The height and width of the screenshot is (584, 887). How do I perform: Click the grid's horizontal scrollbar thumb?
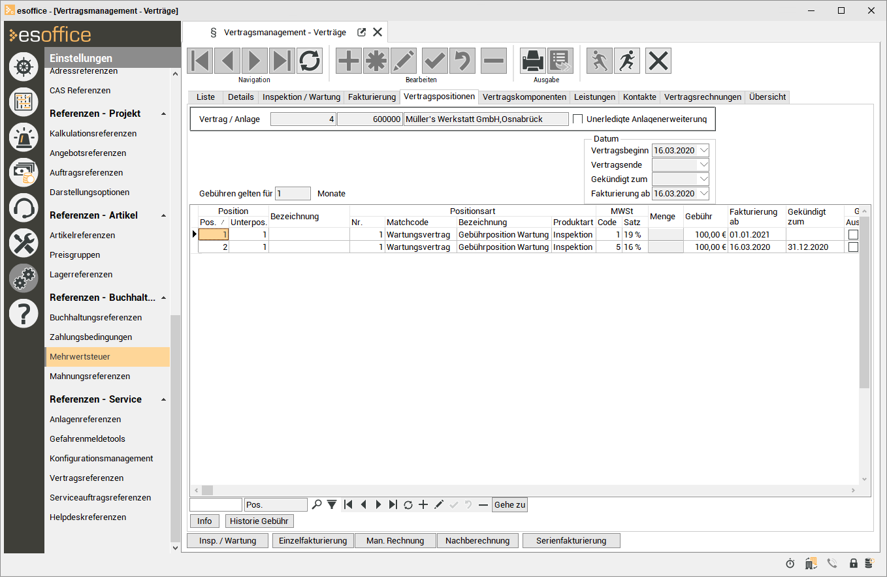pos(207,490)
